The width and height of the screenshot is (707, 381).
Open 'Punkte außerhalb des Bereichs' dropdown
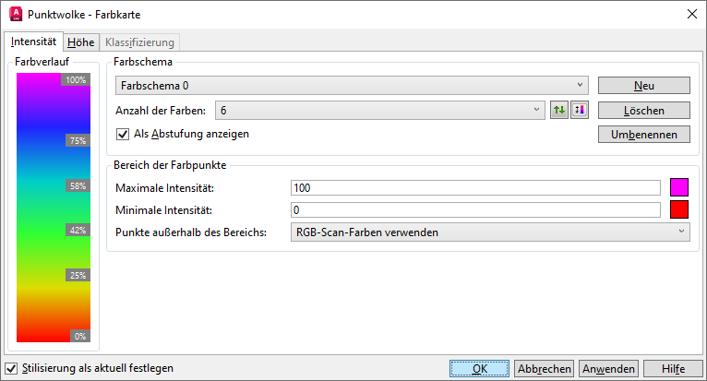click(490, 232)
